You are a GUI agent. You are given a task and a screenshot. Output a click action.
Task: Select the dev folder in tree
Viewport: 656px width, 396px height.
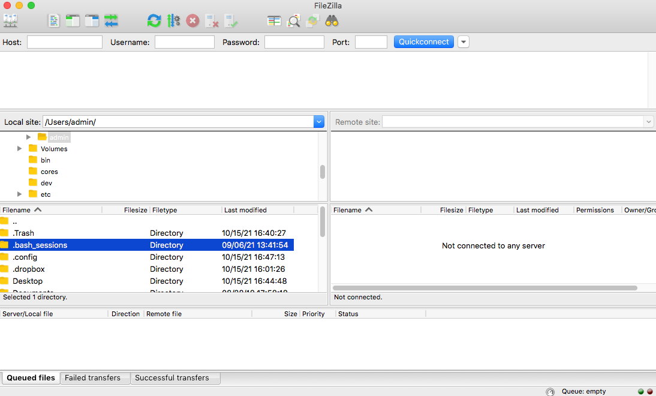[46, 182]
